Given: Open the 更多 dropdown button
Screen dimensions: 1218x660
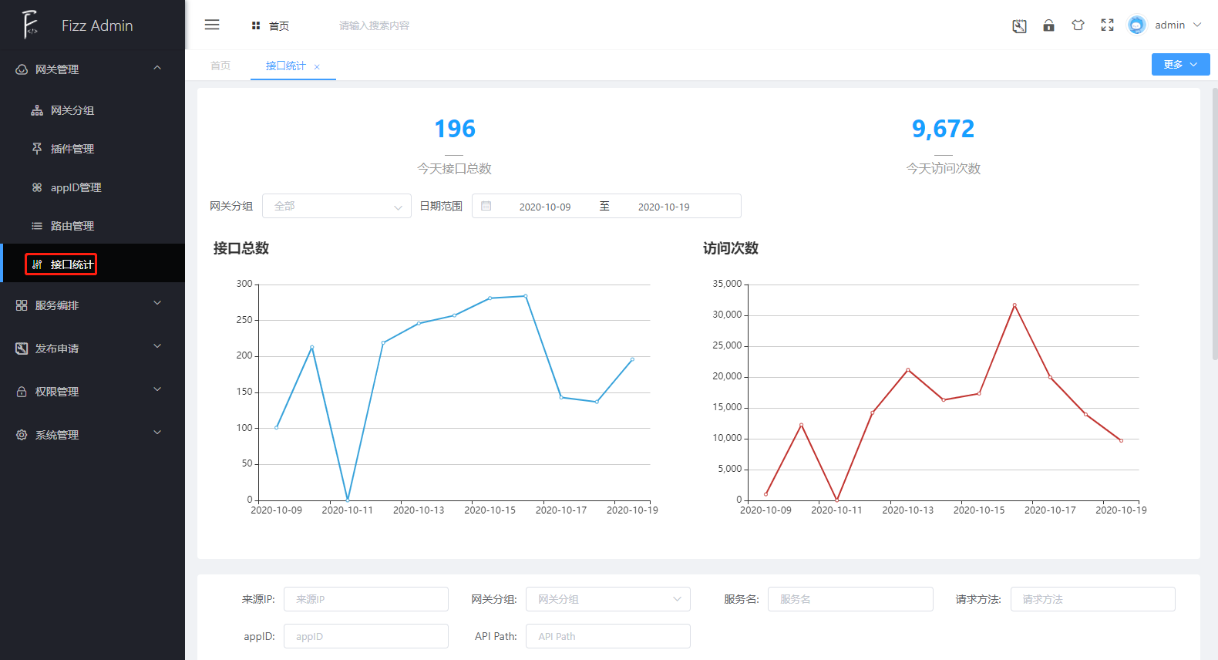Looking at the screenshot, I should (1179, 65).
